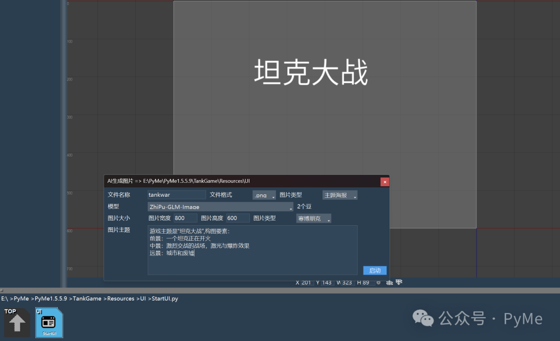The height and width of the screenshot is (341, 560).
Task: Close the AI生成图片 dialog
Action: 384,182
